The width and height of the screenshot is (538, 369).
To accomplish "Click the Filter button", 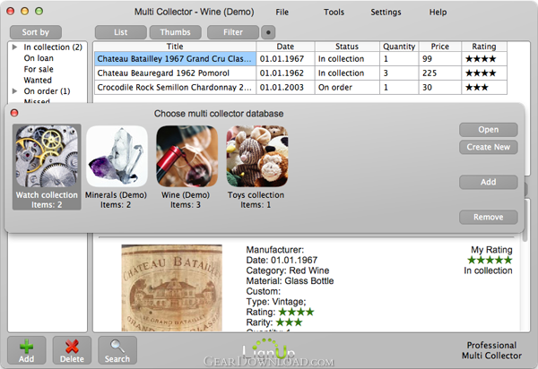I will (233, 32).
